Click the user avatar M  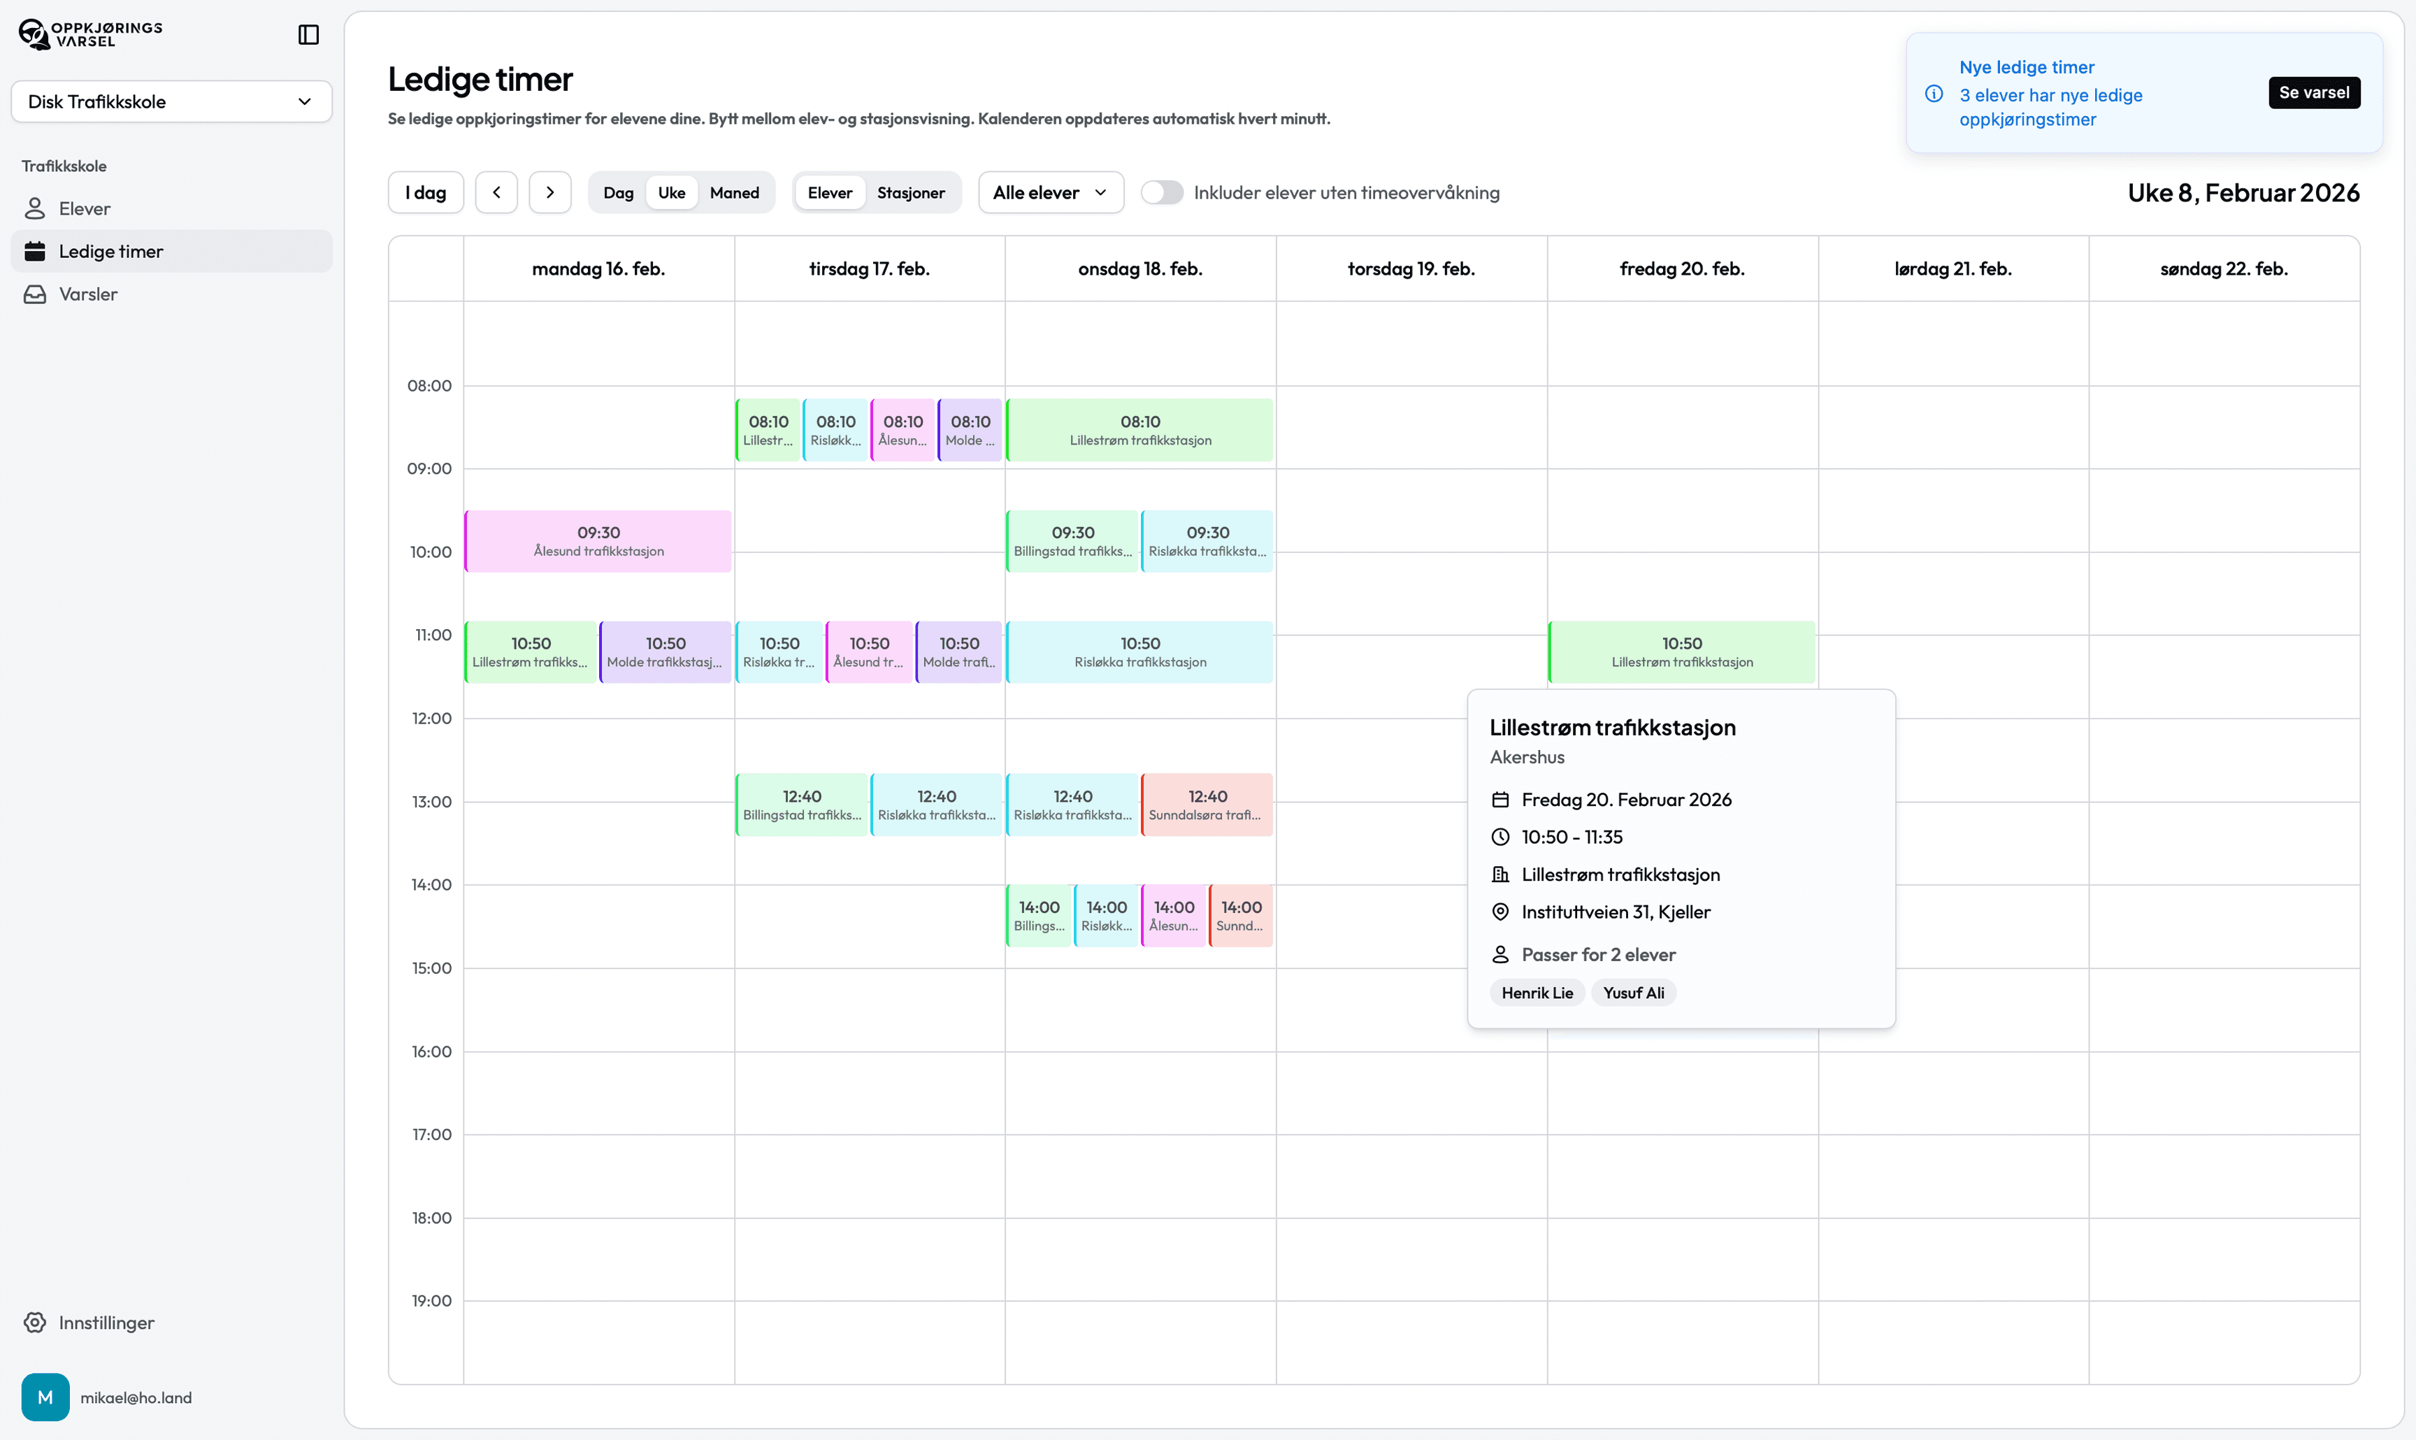(x=45, y=1397)
